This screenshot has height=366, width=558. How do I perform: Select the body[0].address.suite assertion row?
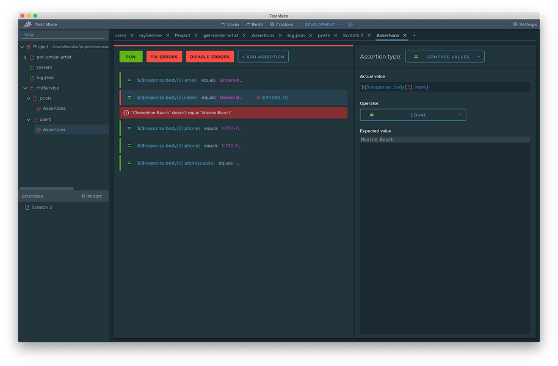click(233, 163)
